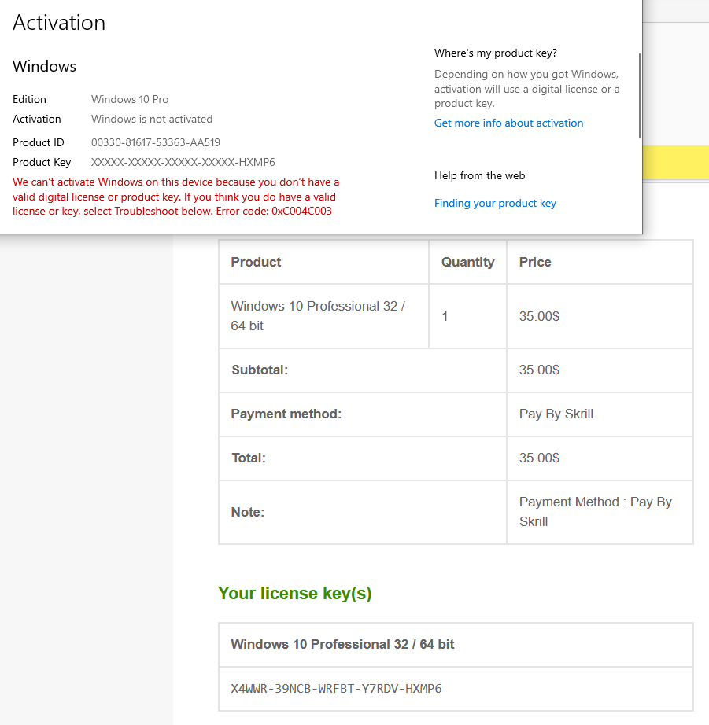Click the license key starting with X4WWR
This screenshot has height=725, width=709.
(336, 689)
